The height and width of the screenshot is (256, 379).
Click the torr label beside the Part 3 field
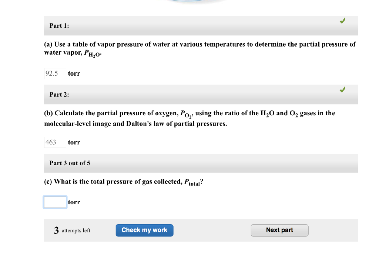point(74,202)
